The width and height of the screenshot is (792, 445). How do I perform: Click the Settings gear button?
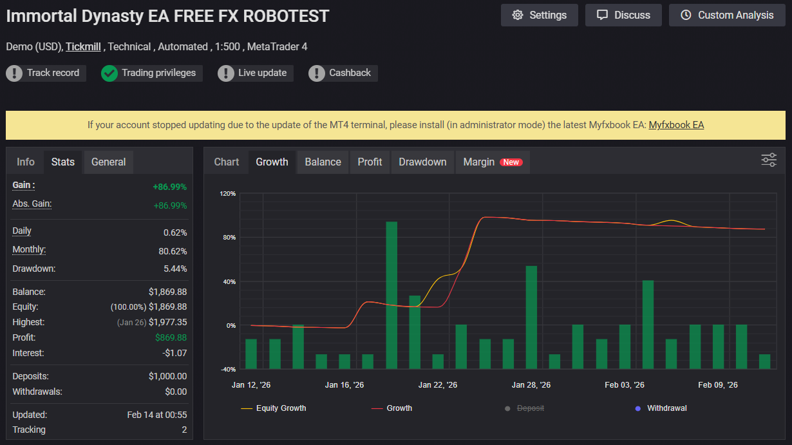pos(539,15)
